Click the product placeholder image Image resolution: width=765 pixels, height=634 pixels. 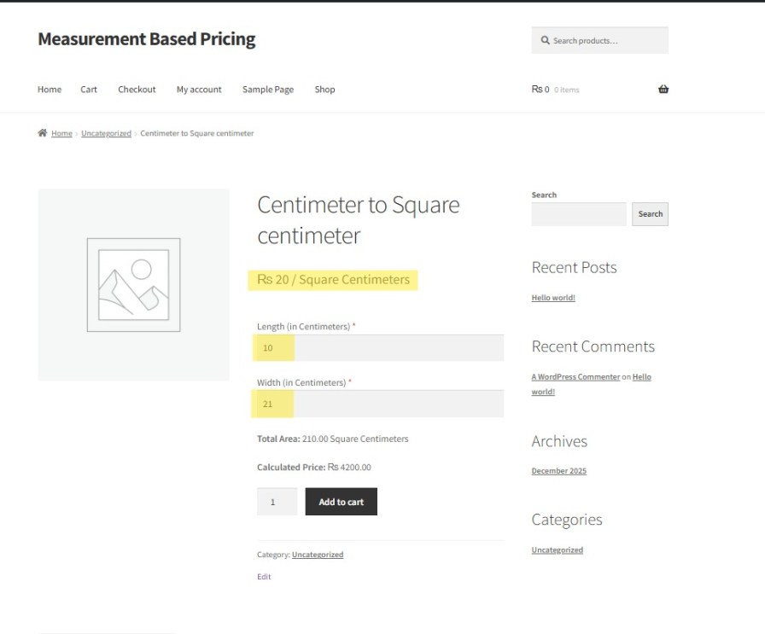coord(133,284)
